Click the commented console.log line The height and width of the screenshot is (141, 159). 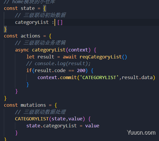pos(58,64)
